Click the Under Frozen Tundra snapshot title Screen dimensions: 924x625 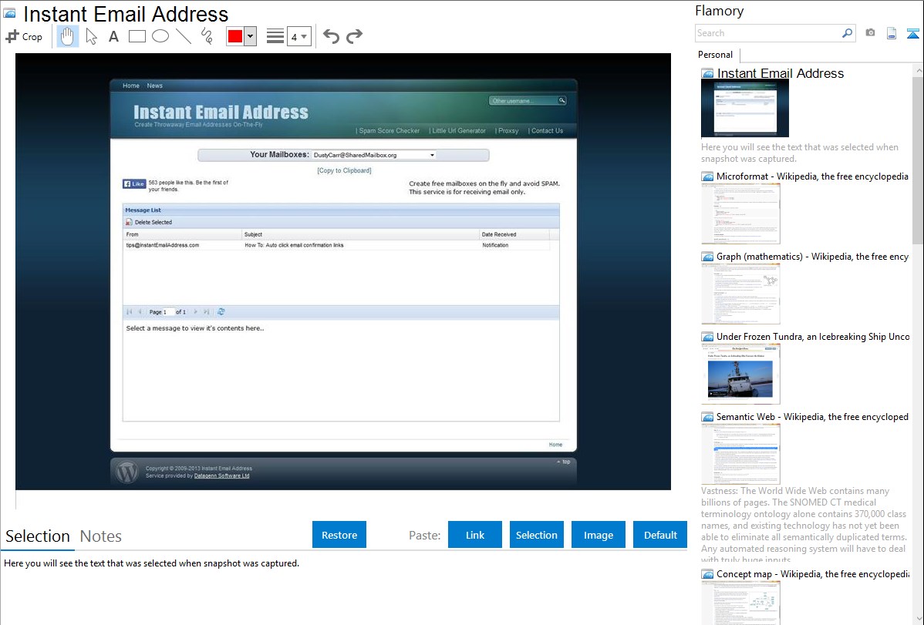(813, 336)
